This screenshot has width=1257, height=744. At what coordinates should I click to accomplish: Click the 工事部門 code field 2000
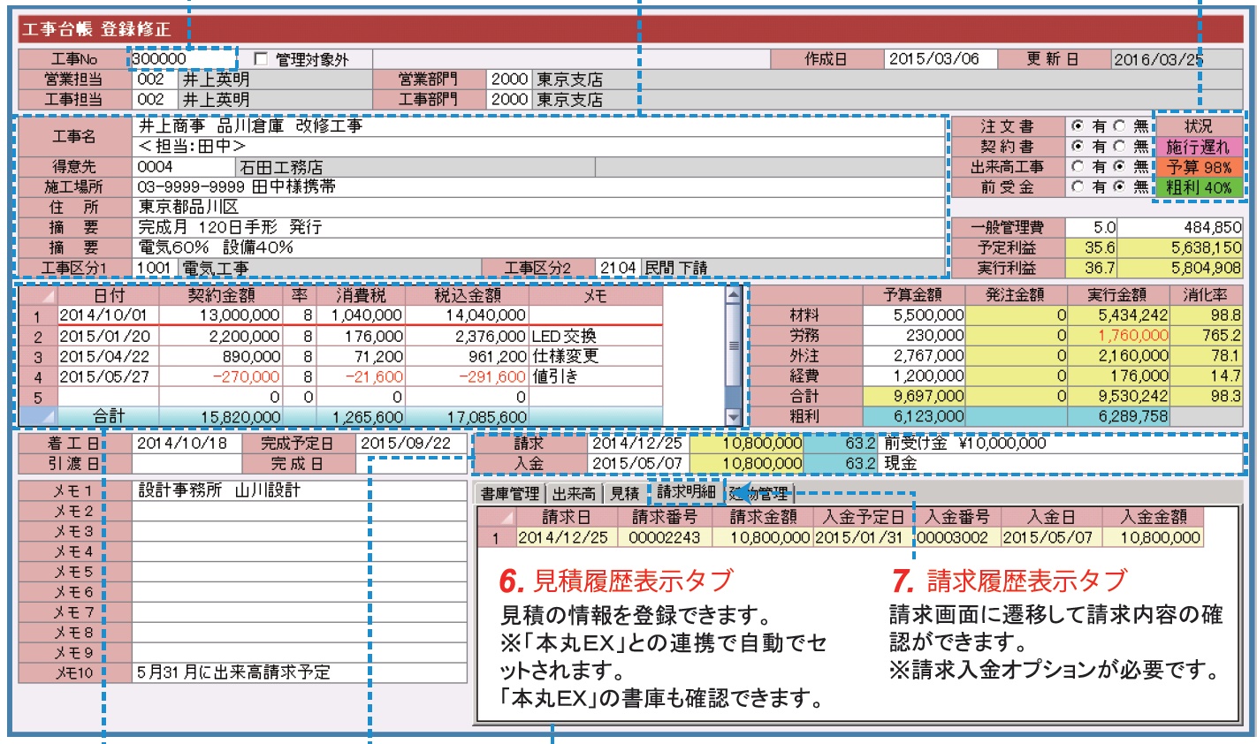click(x=510, y=100)
